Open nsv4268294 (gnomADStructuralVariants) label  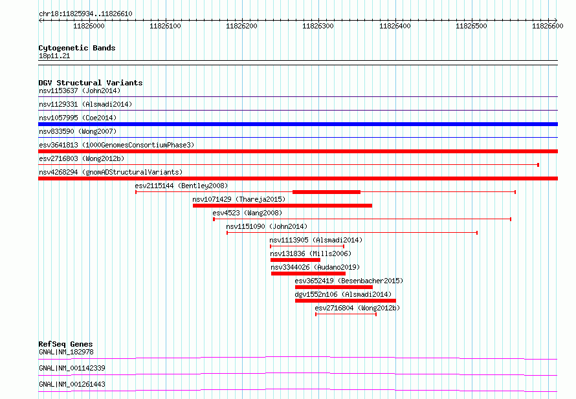tap(111, 172)
